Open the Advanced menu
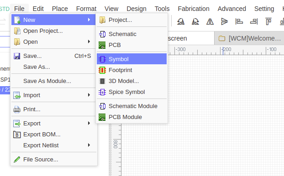 point(232,9)
